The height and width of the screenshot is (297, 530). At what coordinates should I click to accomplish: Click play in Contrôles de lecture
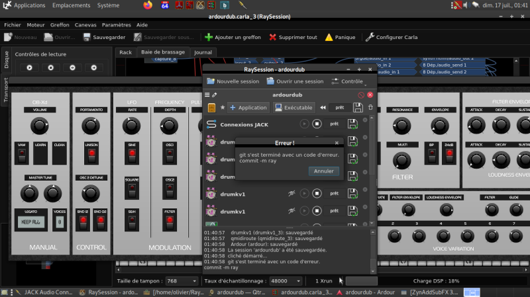29,67
